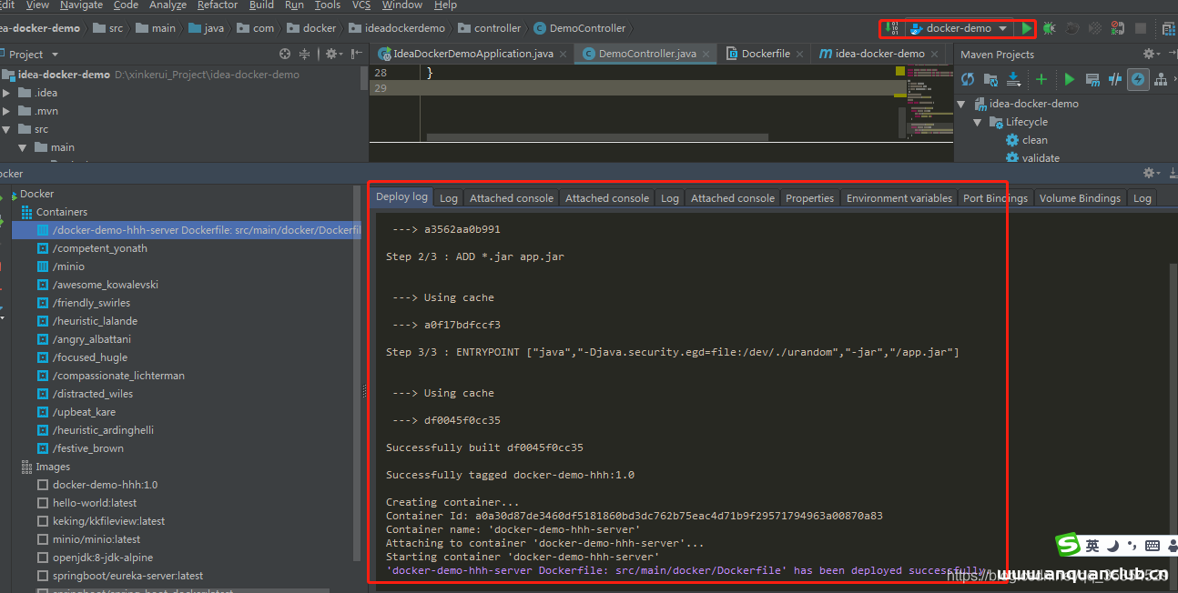Collapse the src folder
Screen dimensions: 1178x593
point(6,129)
